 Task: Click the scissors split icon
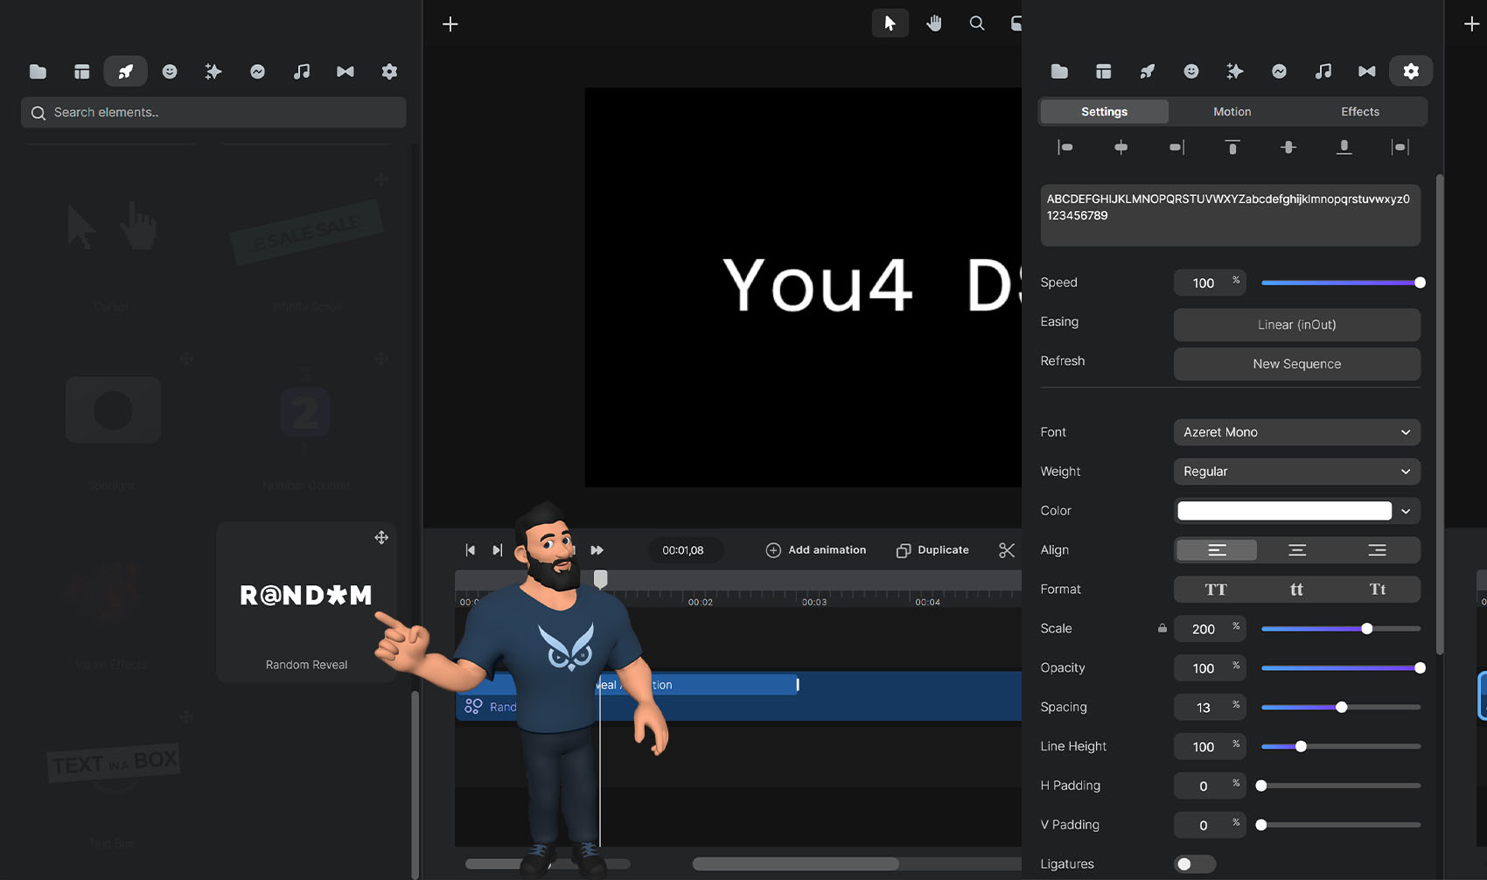(x=1007, y=550)
